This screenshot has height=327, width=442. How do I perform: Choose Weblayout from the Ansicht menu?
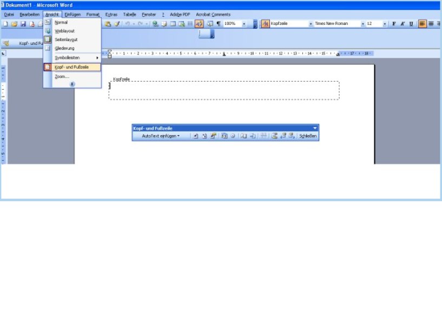[72, 31]
